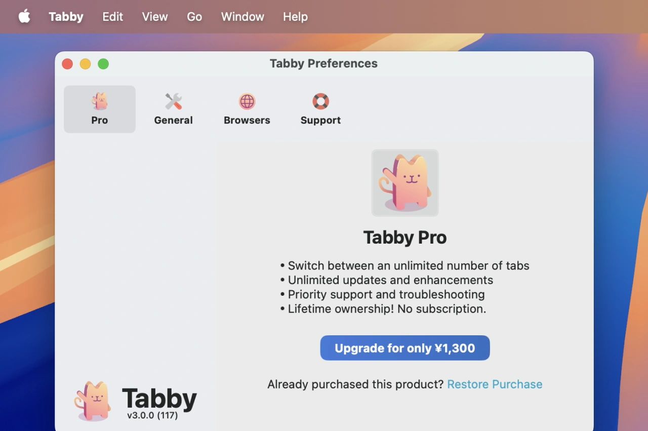Open the View menu
The image size is (648, 431).
154,17
